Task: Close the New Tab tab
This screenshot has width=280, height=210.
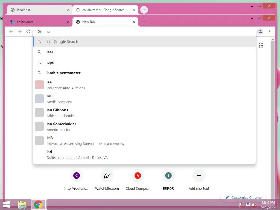Action: coord(133,22)
